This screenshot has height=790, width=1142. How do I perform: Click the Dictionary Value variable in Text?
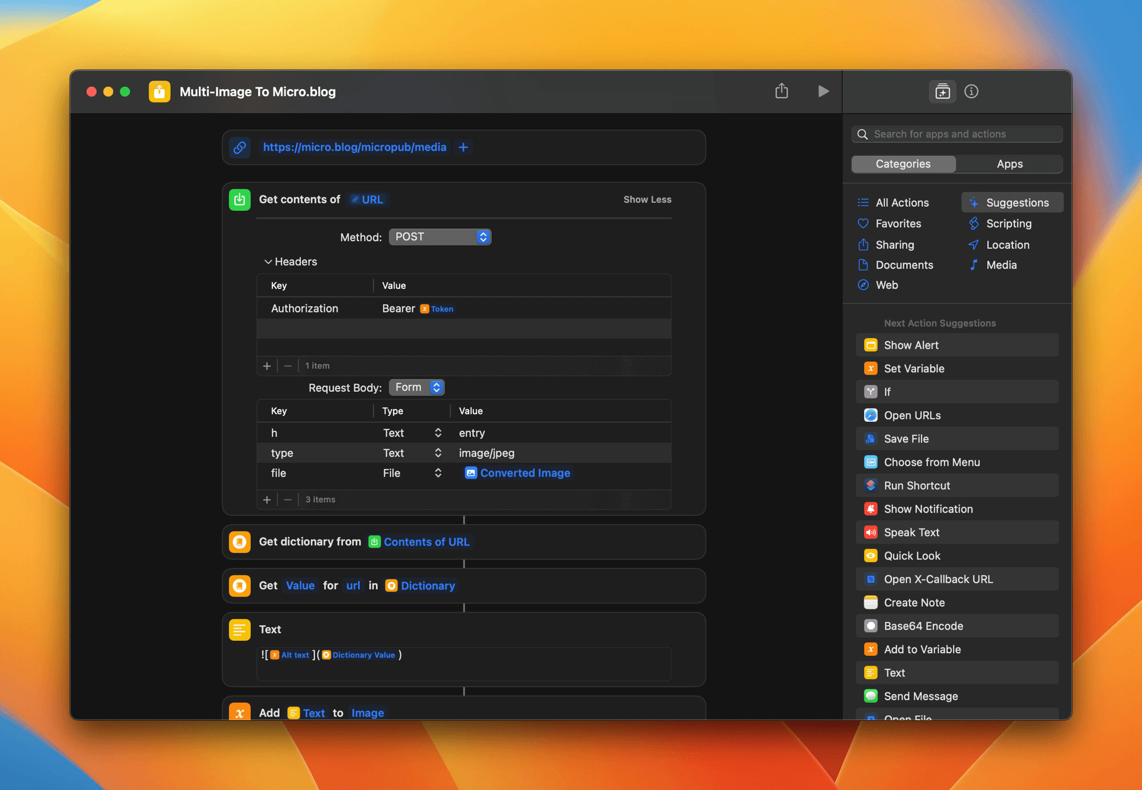pyautogui.click(x=359, y=655)
